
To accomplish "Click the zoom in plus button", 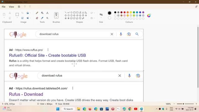I will tap(196, 104).
